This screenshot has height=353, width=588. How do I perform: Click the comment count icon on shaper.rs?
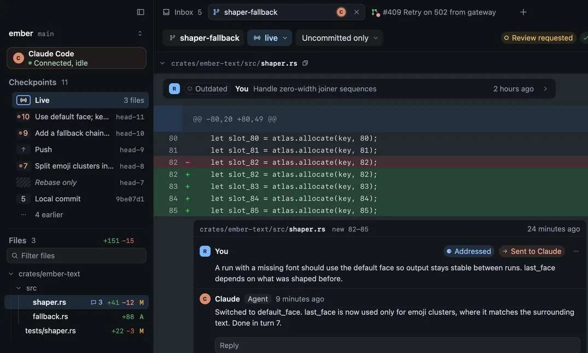coord(96,302)
